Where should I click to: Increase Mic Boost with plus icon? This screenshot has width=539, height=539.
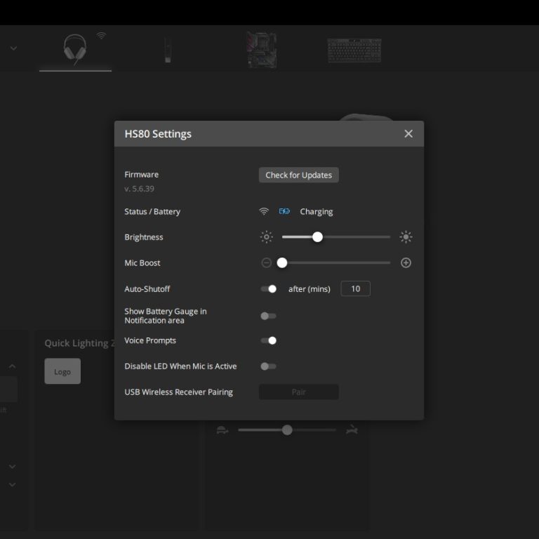pos(406,263)
